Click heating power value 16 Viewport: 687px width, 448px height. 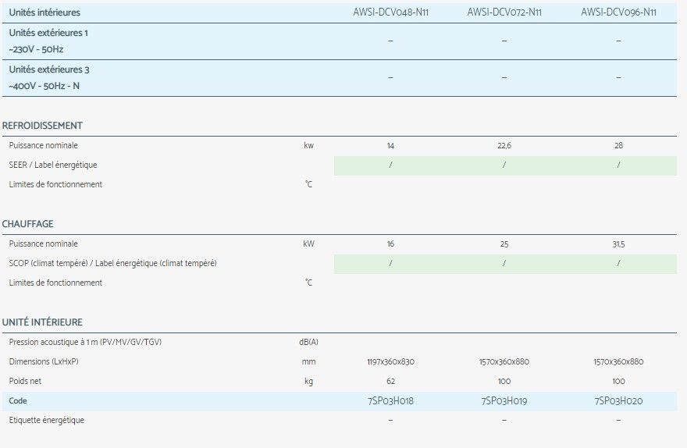(x=390, y=244)
